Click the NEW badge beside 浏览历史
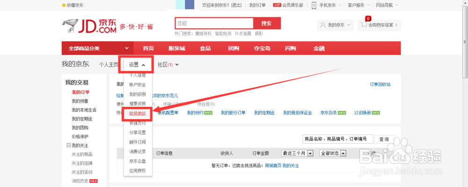 pos(94,181)
